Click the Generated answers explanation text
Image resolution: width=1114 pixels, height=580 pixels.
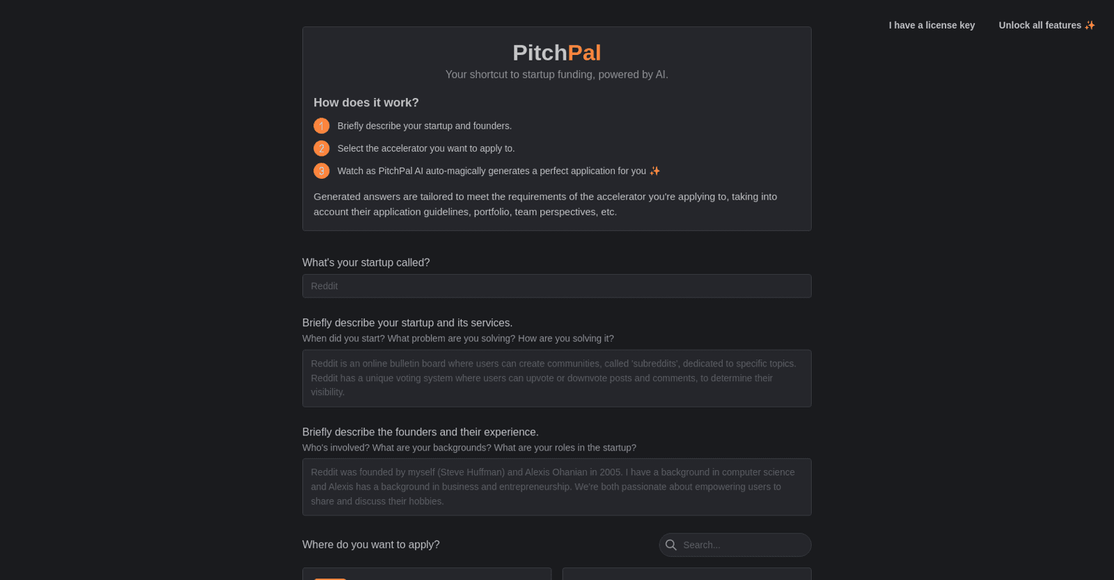coord(545,204)
